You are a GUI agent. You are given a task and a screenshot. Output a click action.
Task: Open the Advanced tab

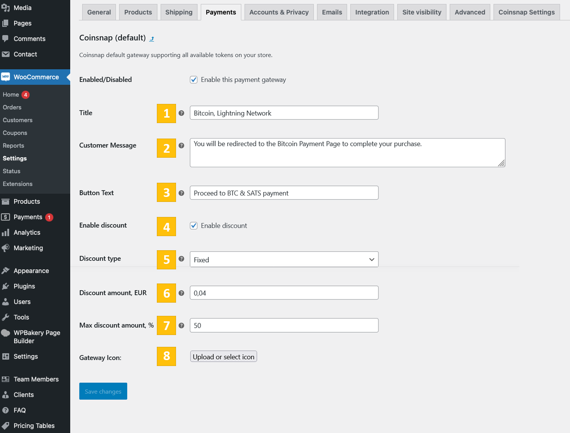click(470, 12)
